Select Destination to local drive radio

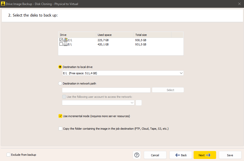(x=60, y=67)
